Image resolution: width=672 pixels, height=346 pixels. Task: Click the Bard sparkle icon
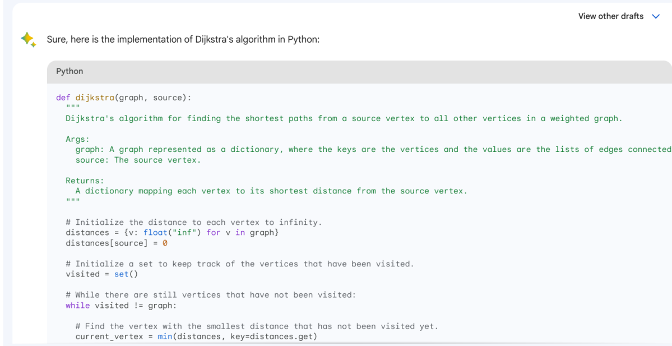pyautogui.click(x=27, y=40)
